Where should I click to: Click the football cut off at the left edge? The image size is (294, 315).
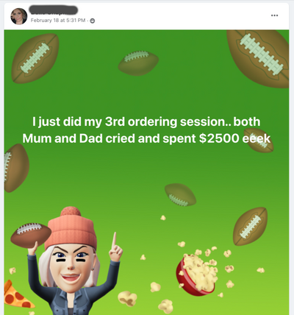(x=16, y=168)
